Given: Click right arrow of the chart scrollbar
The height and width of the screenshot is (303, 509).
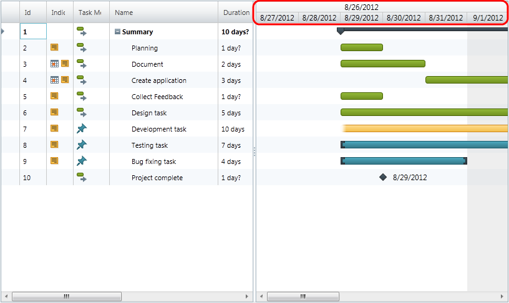Looking at the screenshot, I should 502,296.
